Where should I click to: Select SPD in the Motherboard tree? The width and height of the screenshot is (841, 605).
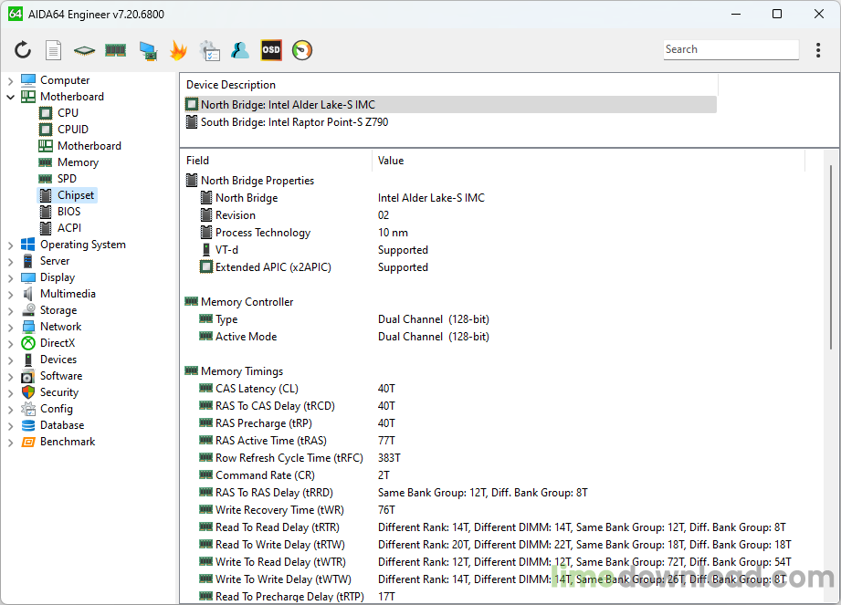tap(67, 179)
